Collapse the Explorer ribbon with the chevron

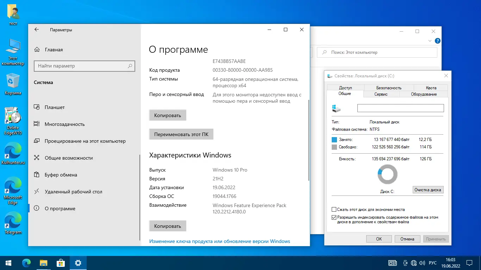(430, 41)
